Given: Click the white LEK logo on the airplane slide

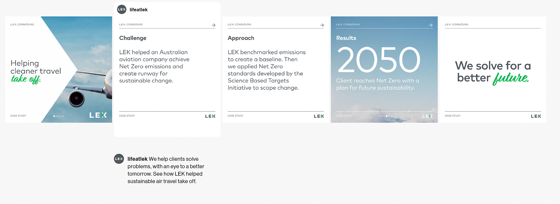Looking at the screenshot, I should [98, 115].
